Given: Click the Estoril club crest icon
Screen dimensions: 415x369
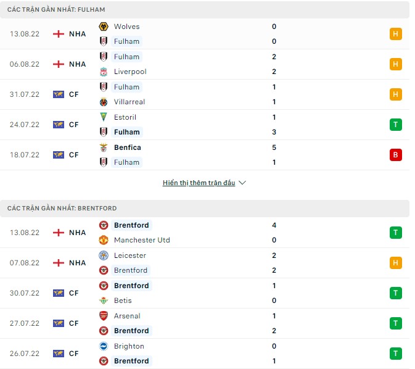Looking at the screenshot, I should 103,117.
